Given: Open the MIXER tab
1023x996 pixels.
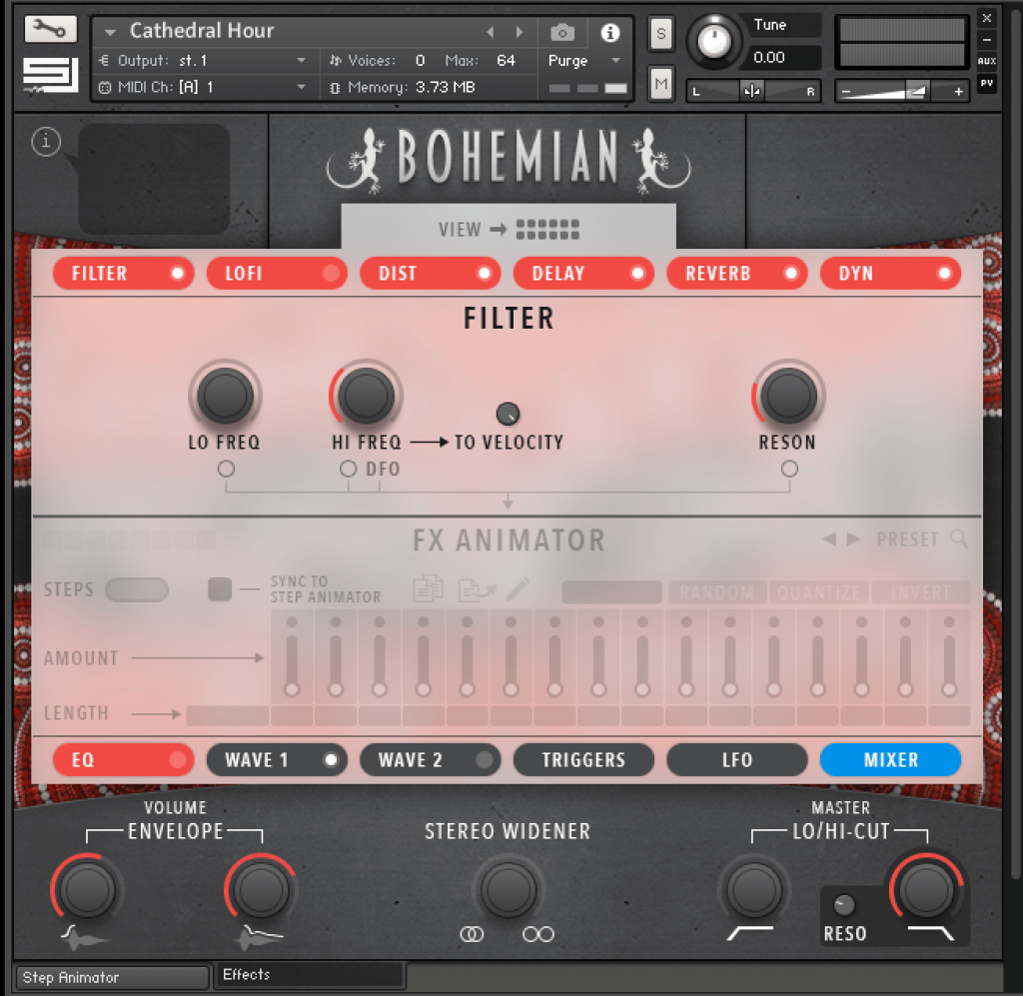Looking at the screenshot, I should 890,760.
